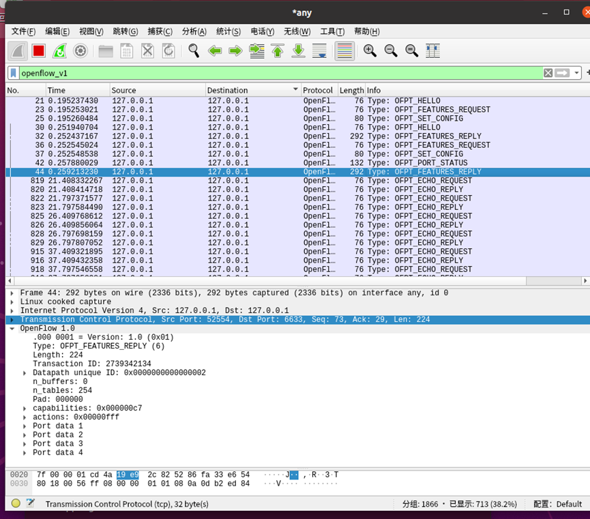
Task: Select packet 819 OFPT_ECHO_REQUEST row
Action: tap(297, 181)
